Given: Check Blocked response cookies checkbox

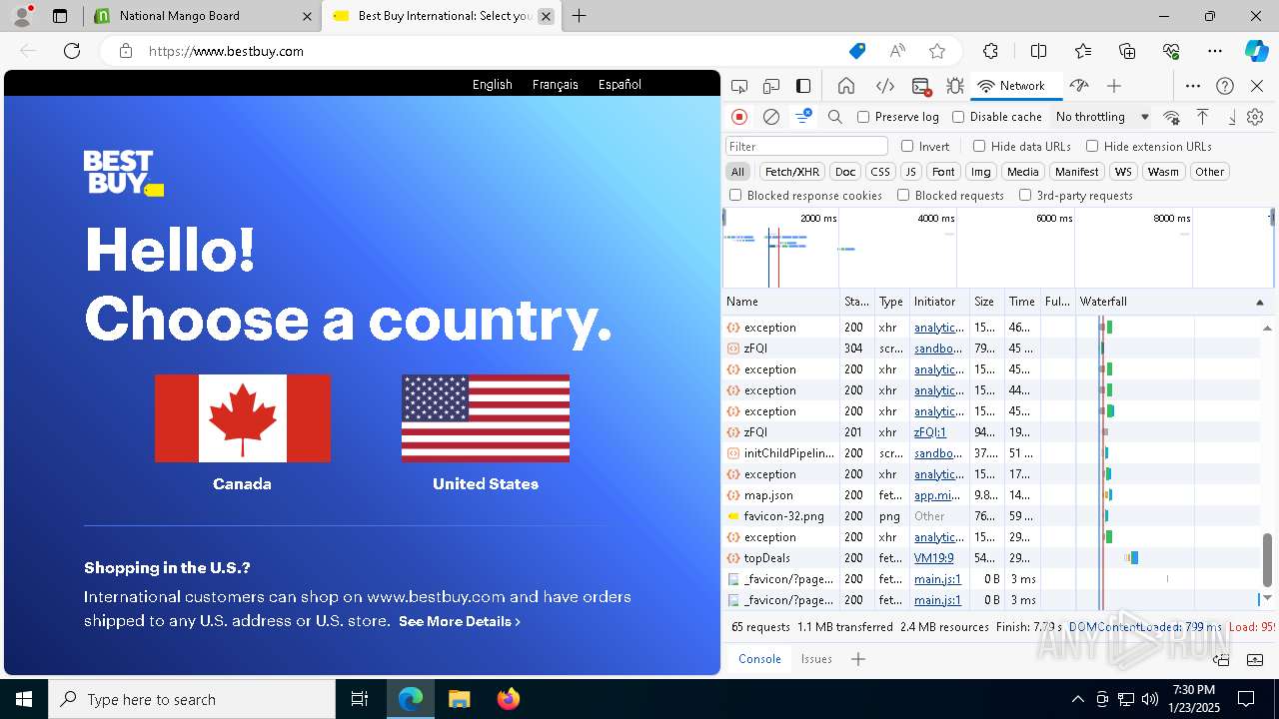Looking at the screenshot, I should point(735,196).
